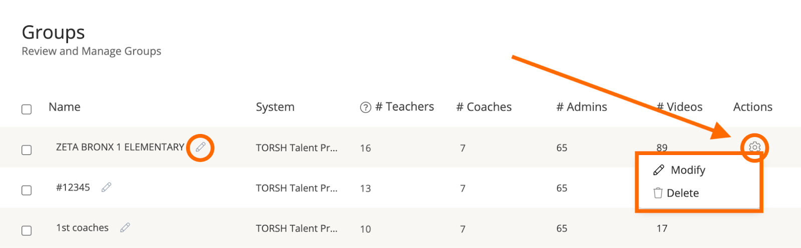Check the ZETA BRONX 1 ELEMENTARY row checkbox
This screenshot has width=801, height=248.
click(27, 149)
